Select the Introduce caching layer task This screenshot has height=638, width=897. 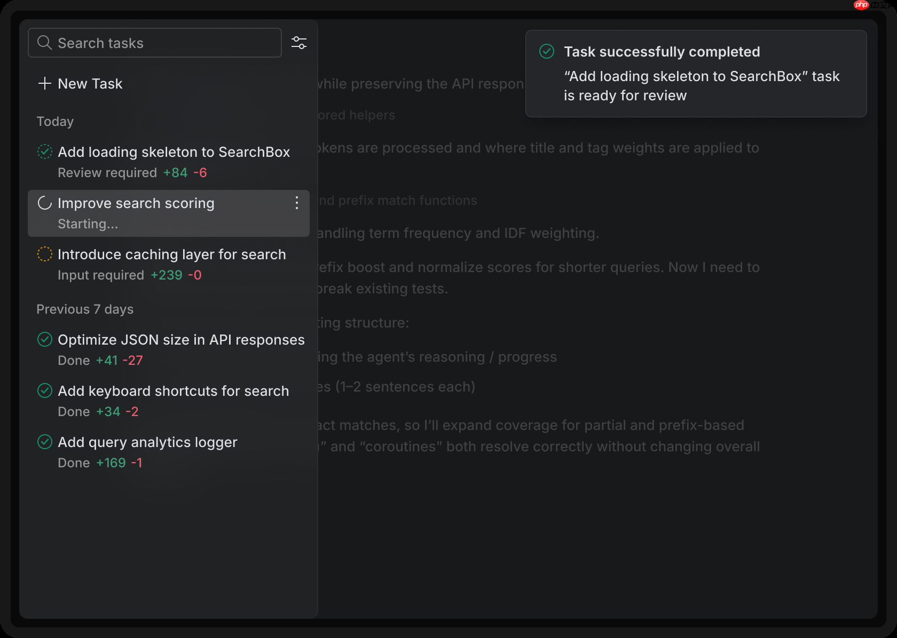tap(172, 254)
